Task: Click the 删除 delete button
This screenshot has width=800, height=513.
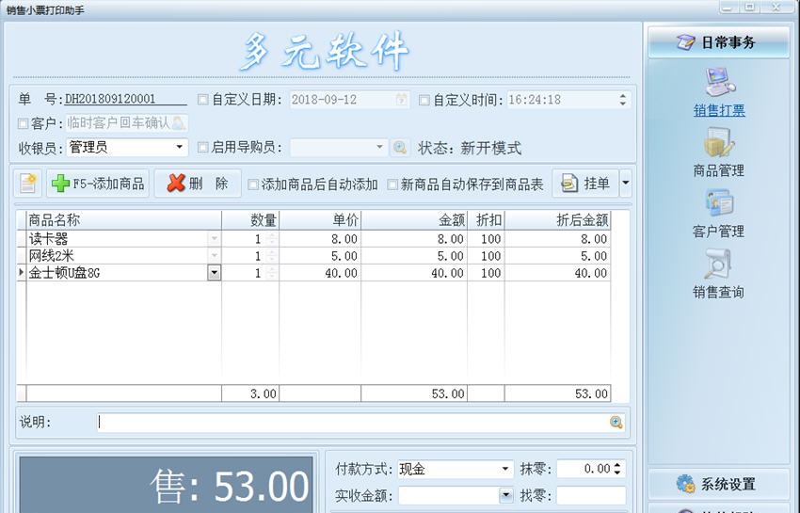Action: [198, 184]
